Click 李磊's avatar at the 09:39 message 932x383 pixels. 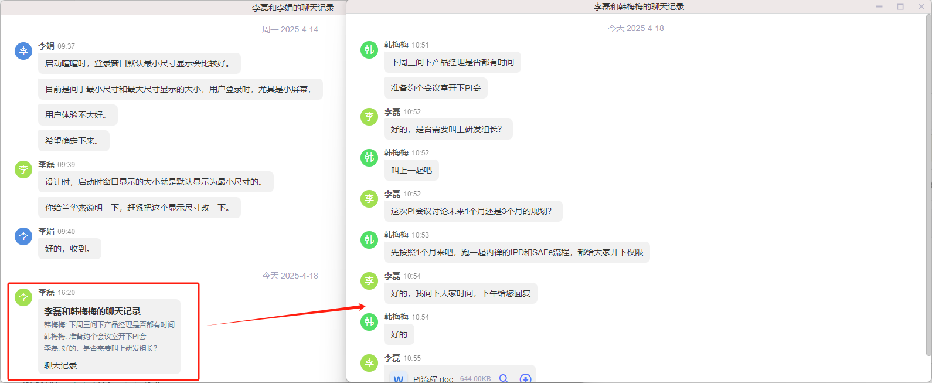point(23,170)
